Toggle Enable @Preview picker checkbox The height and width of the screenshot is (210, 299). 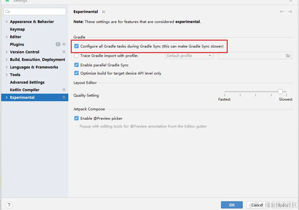pyautogui.click(x=76, y=118)
